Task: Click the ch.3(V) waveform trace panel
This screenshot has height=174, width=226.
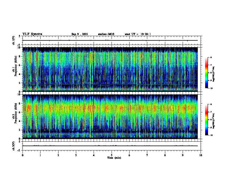Action: click(112, 146)
